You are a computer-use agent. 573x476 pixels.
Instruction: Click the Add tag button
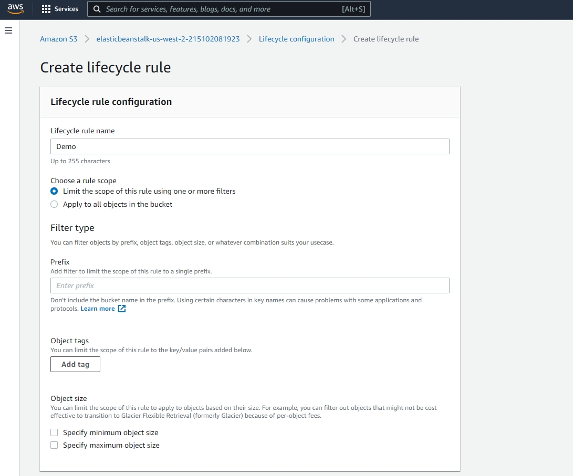[x=75, y=364]
